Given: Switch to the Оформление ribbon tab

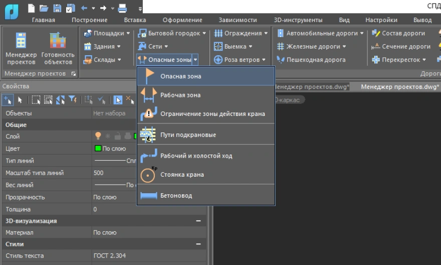Looking at the screenshot, I should 182,20.
